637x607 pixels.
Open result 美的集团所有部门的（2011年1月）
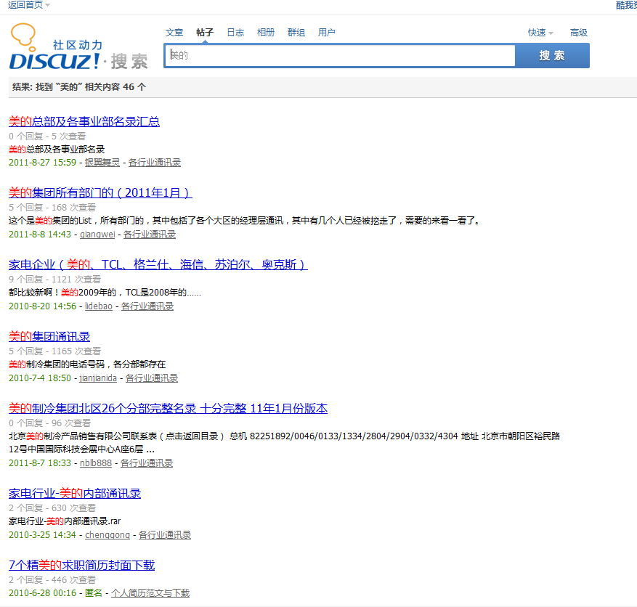pos(100,193)
